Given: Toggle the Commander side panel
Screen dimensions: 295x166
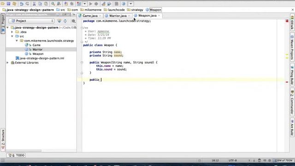Looking at the screenshot, I should tap(292, 102).
